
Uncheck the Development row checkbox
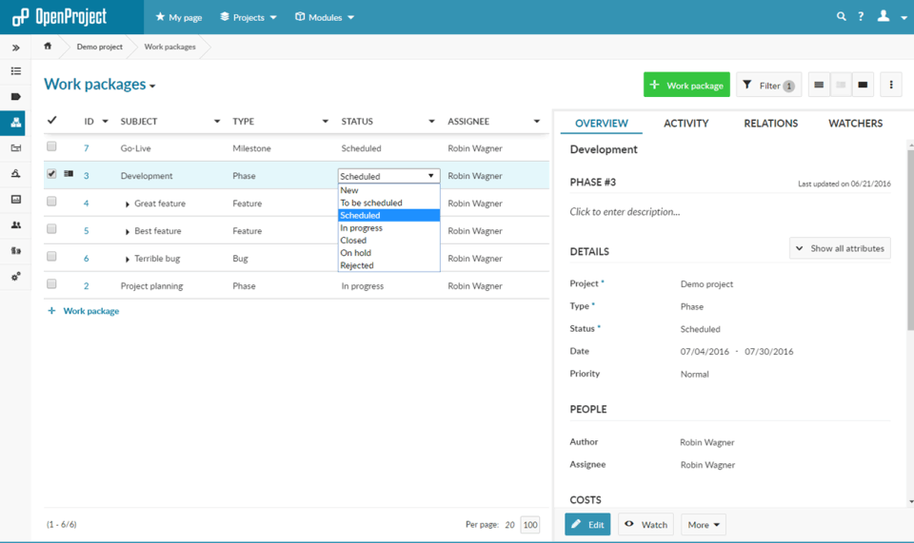51,174
